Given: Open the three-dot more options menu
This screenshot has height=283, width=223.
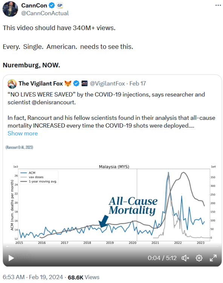Looking at the screenshot, I should click(218, 5).
